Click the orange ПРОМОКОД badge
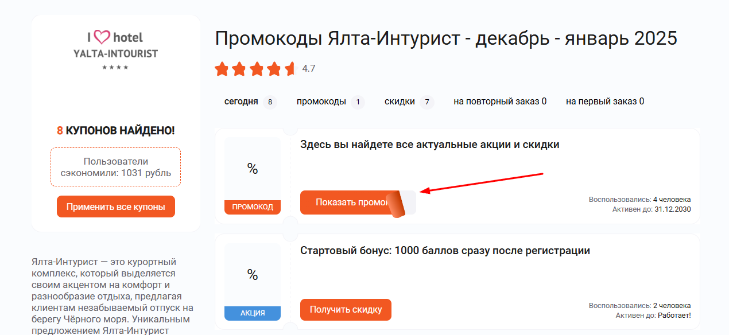The width and height of the screenshot is (729, 335). click(253, 208)
